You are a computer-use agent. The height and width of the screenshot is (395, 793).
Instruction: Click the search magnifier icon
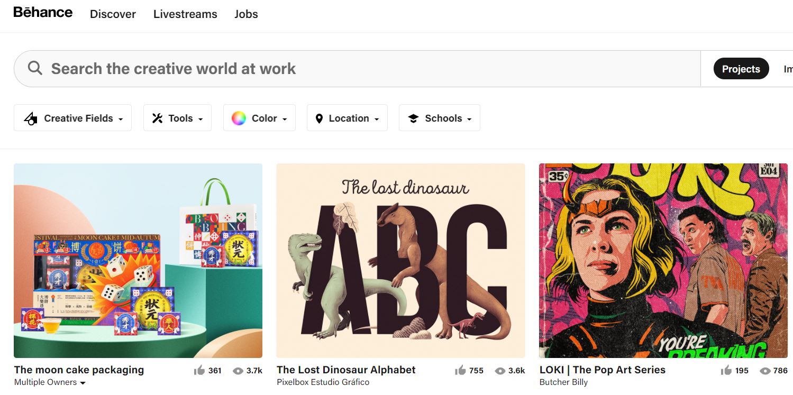pos(35,68)
